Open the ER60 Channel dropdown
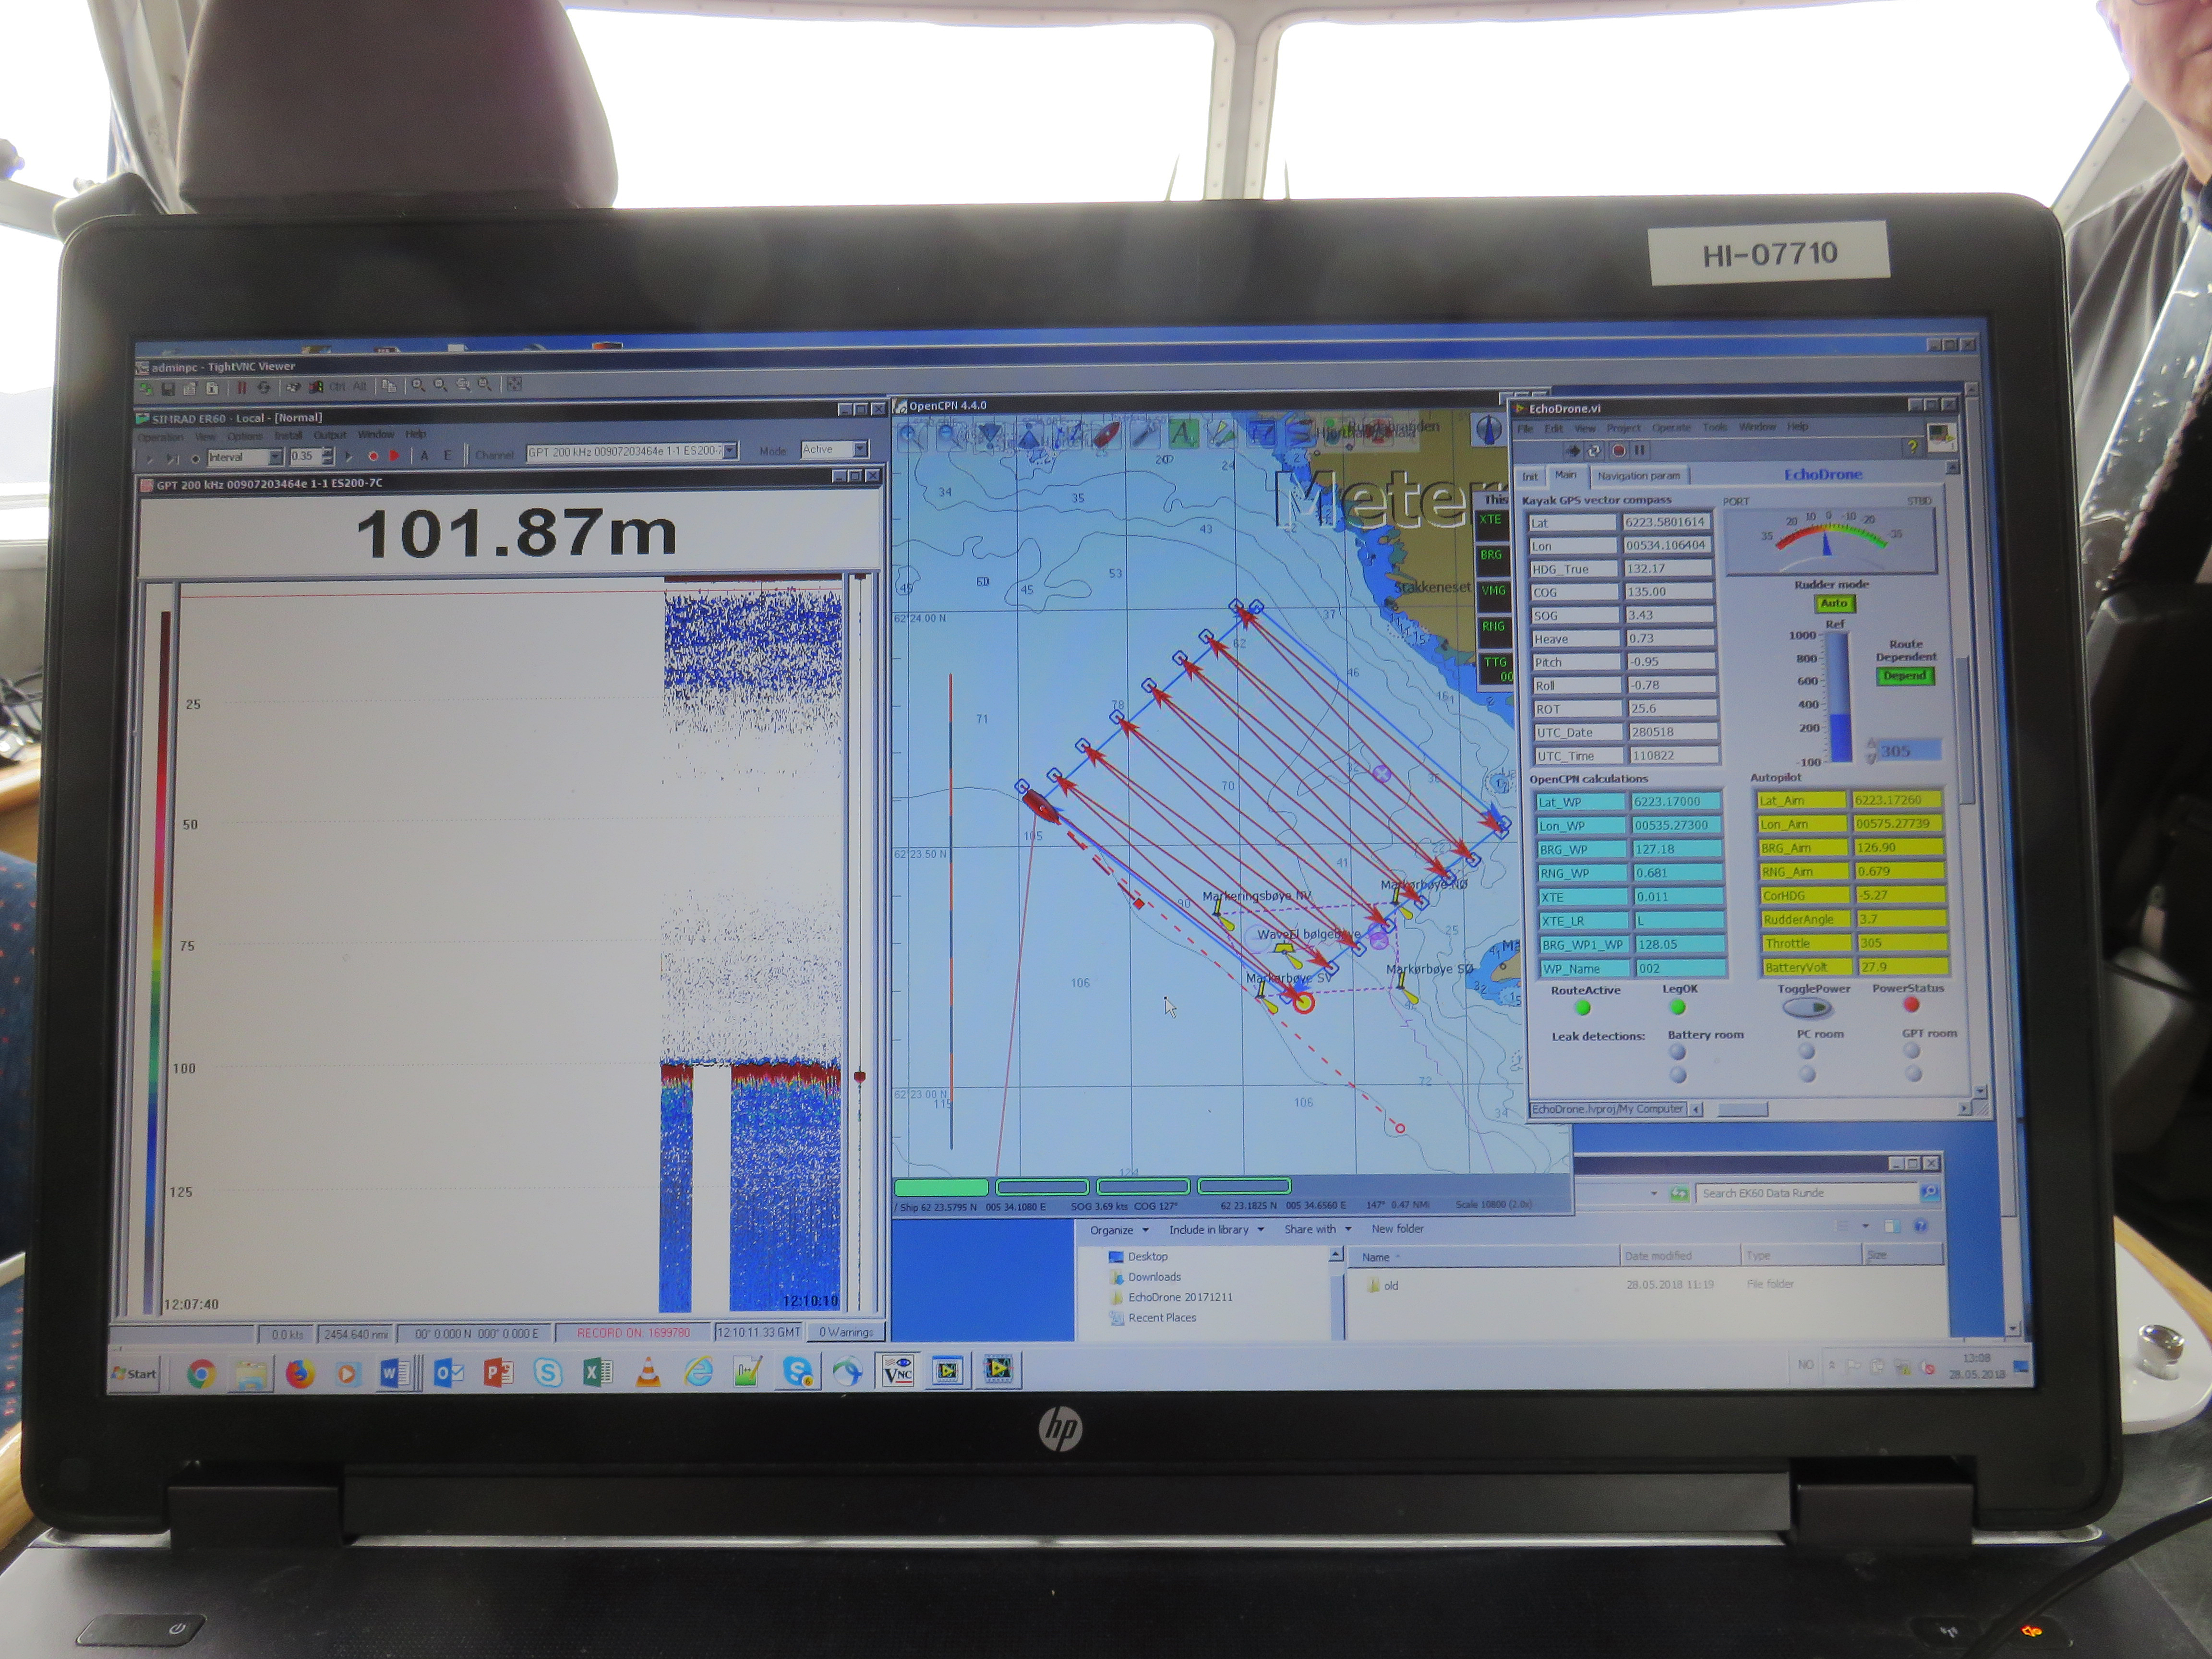 [731, 451]
